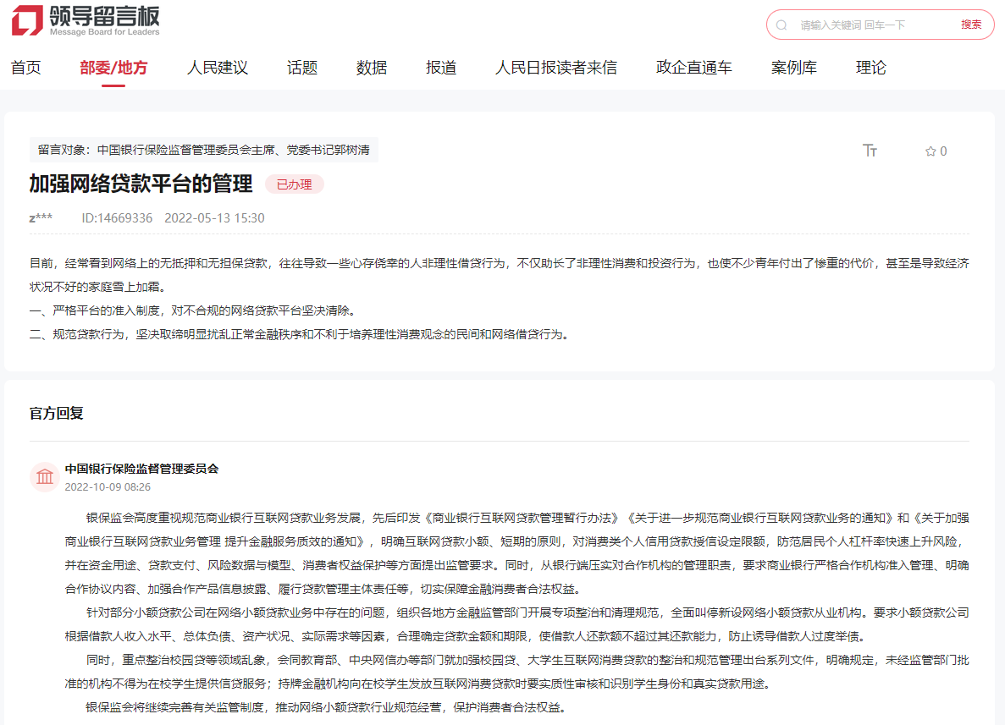Click the search magnifier icon
This screenshot has height=725, width=1005.
click(781, 25)
